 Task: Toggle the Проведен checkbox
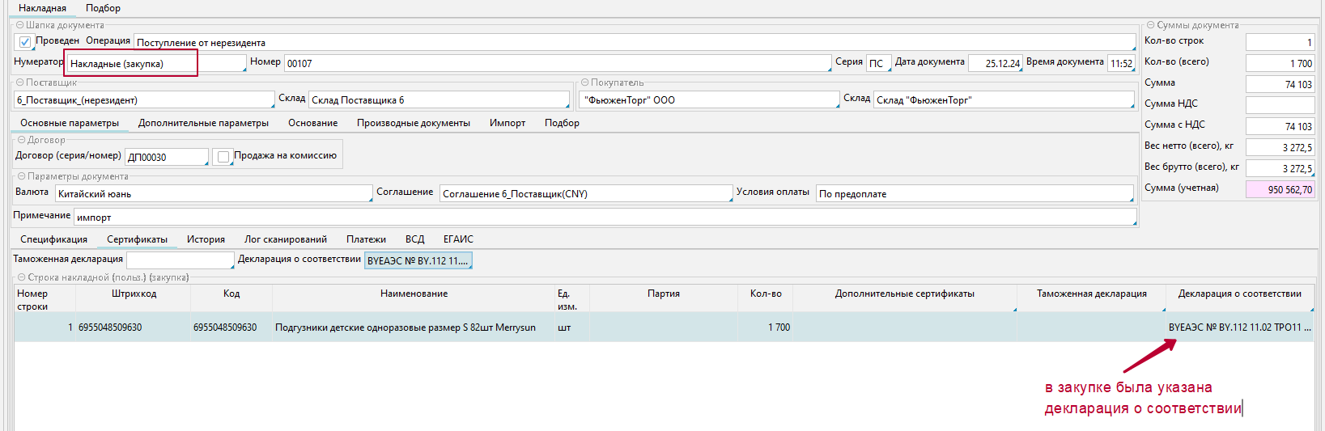click(25, 42)
